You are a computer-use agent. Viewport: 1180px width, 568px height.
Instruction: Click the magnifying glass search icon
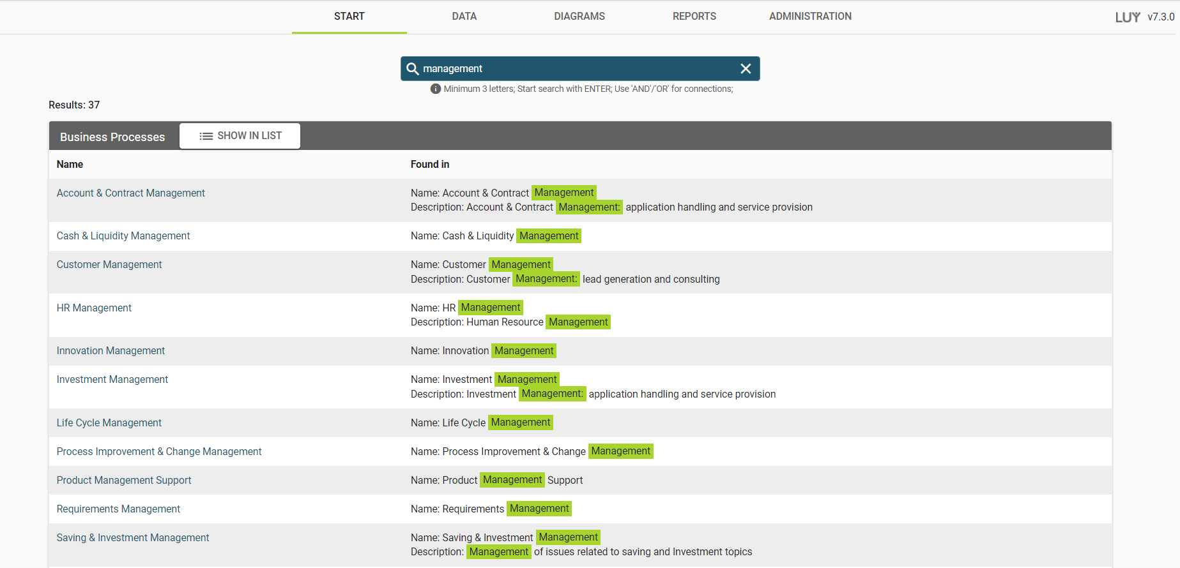[413, 69]
